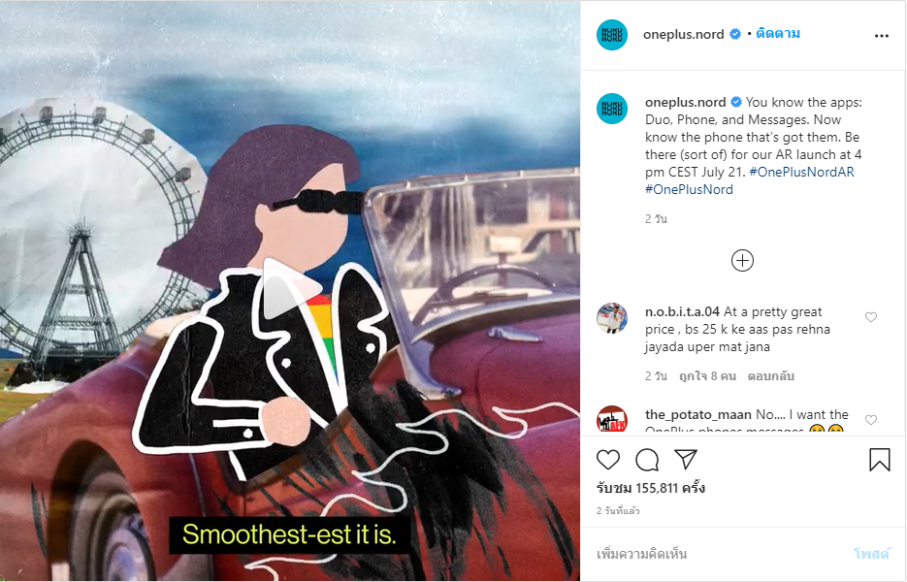
Task: Load more comments with the plus circle
Action: coord(742,260)
